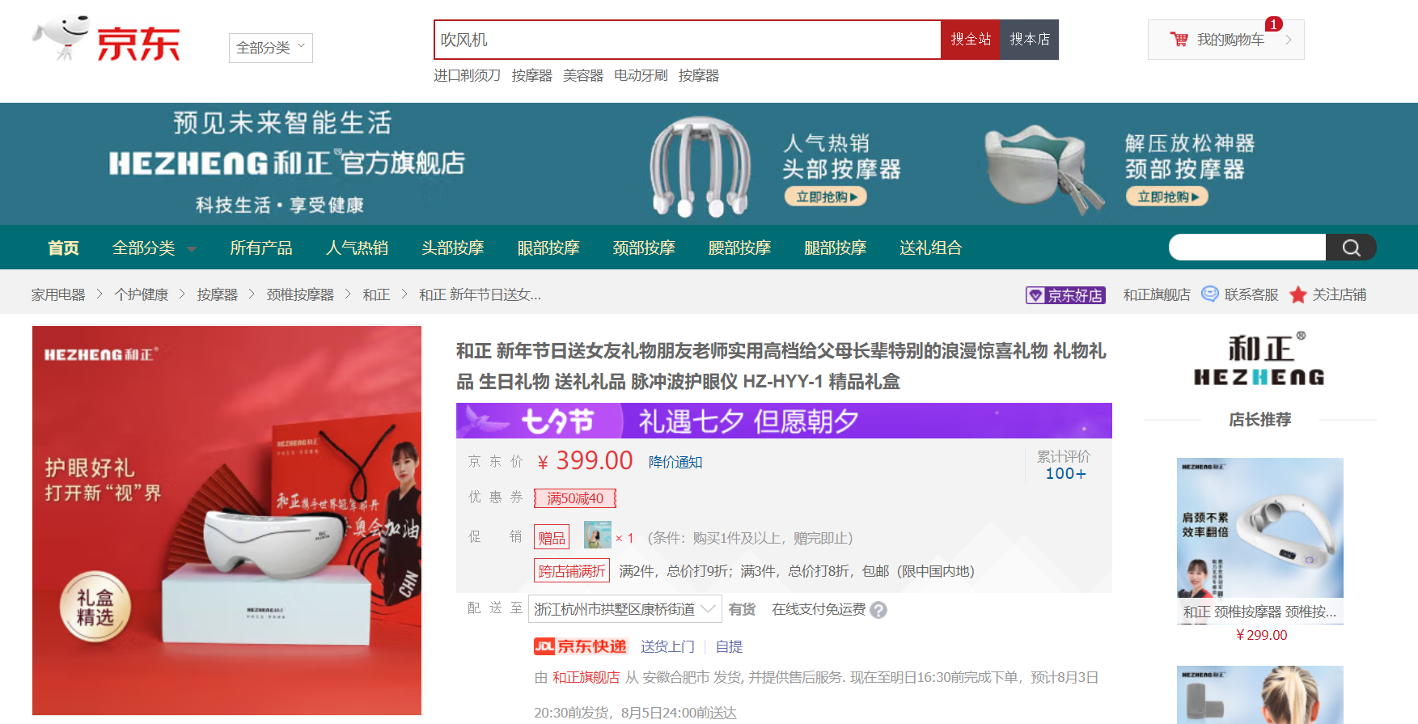Open the delivery address dropdown
The height and width of the screenshot is (724, 1418).
point(624,609)
